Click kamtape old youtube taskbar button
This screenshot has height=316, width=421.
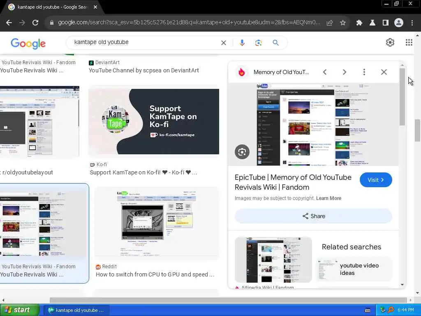[76, 310]
